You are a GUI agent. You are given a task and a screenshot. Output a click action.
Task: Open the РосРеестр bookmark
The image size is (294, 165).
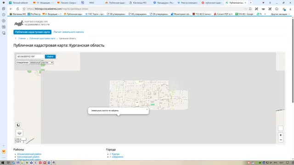(34, 14)
